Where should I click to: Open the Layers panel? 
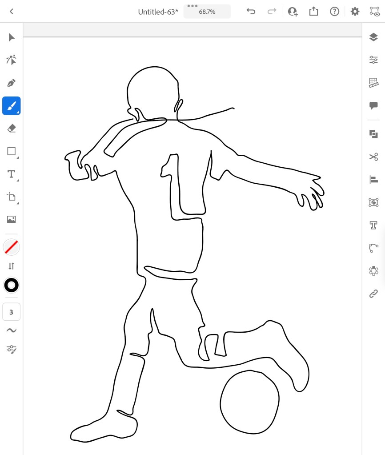373,37
